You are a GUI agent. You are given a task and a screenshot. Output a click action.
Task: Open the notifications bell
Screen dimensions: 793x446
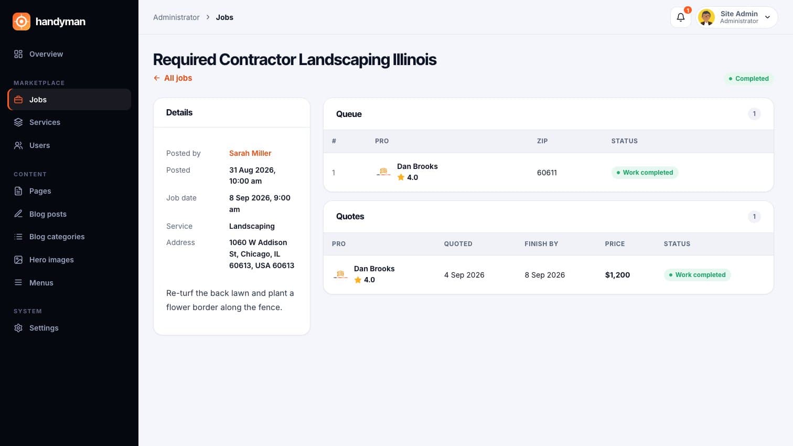[x=681, y=17]
